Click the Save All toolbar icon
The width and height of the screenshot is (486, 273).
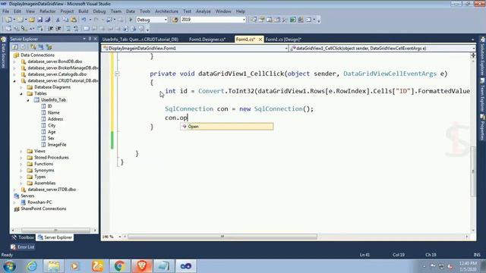[48, 20]
